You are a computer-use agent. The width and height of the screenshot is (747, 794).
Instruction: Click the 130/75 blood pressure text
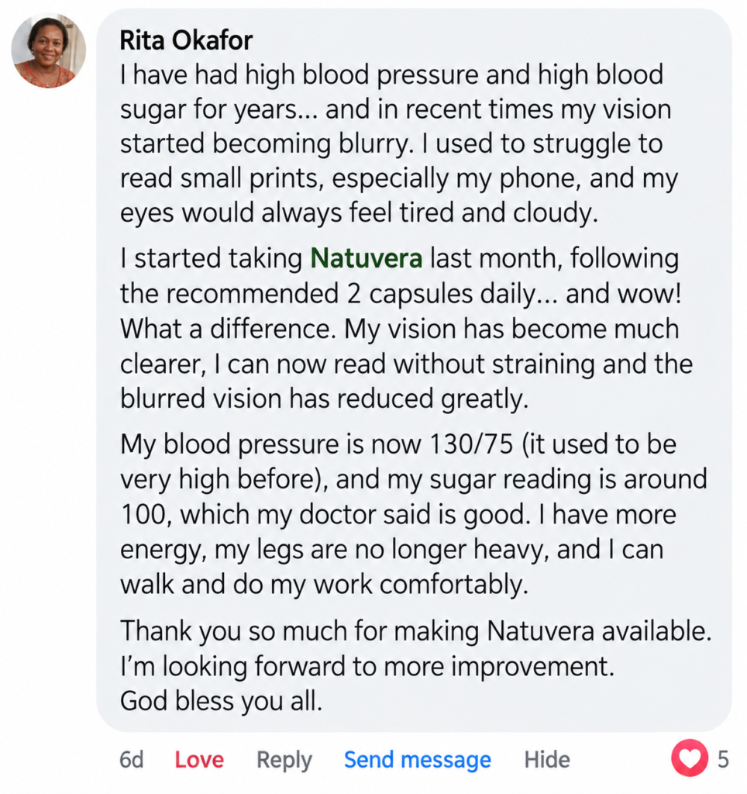[470, 444]
